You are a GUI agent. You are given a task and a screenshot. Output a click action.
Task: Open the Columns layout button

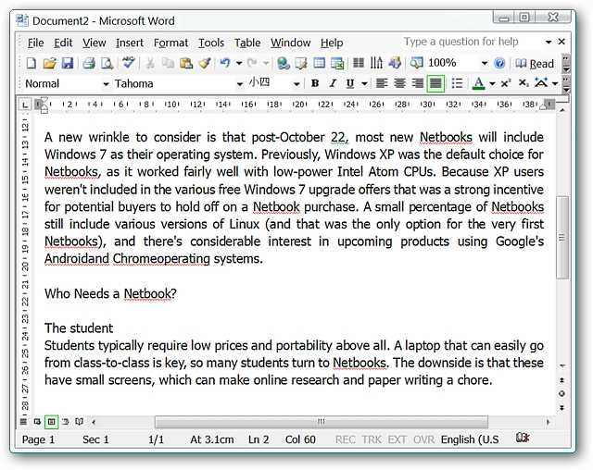pos(359,63)
